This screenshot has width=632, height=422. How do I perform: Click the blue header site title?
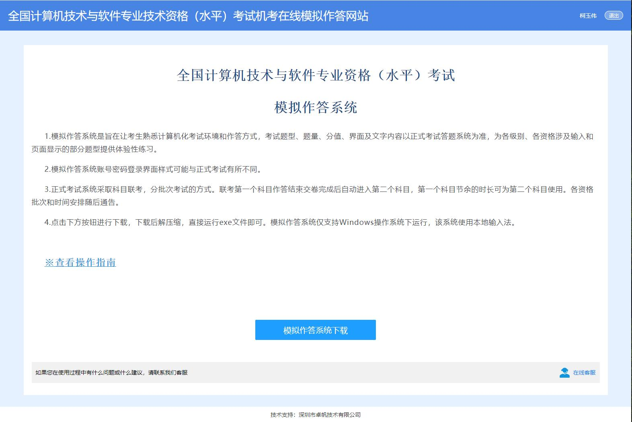pos(188,16)
